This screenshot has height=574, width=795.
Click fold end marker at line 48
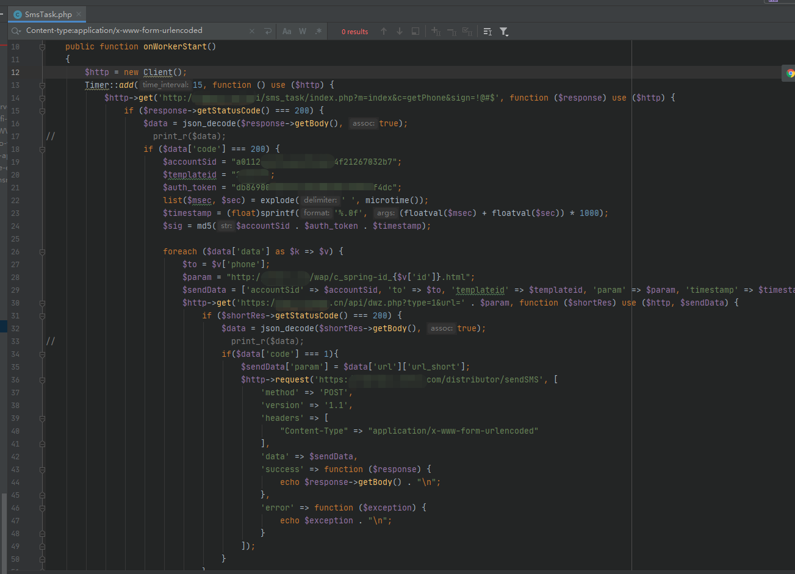click(42, 533)
